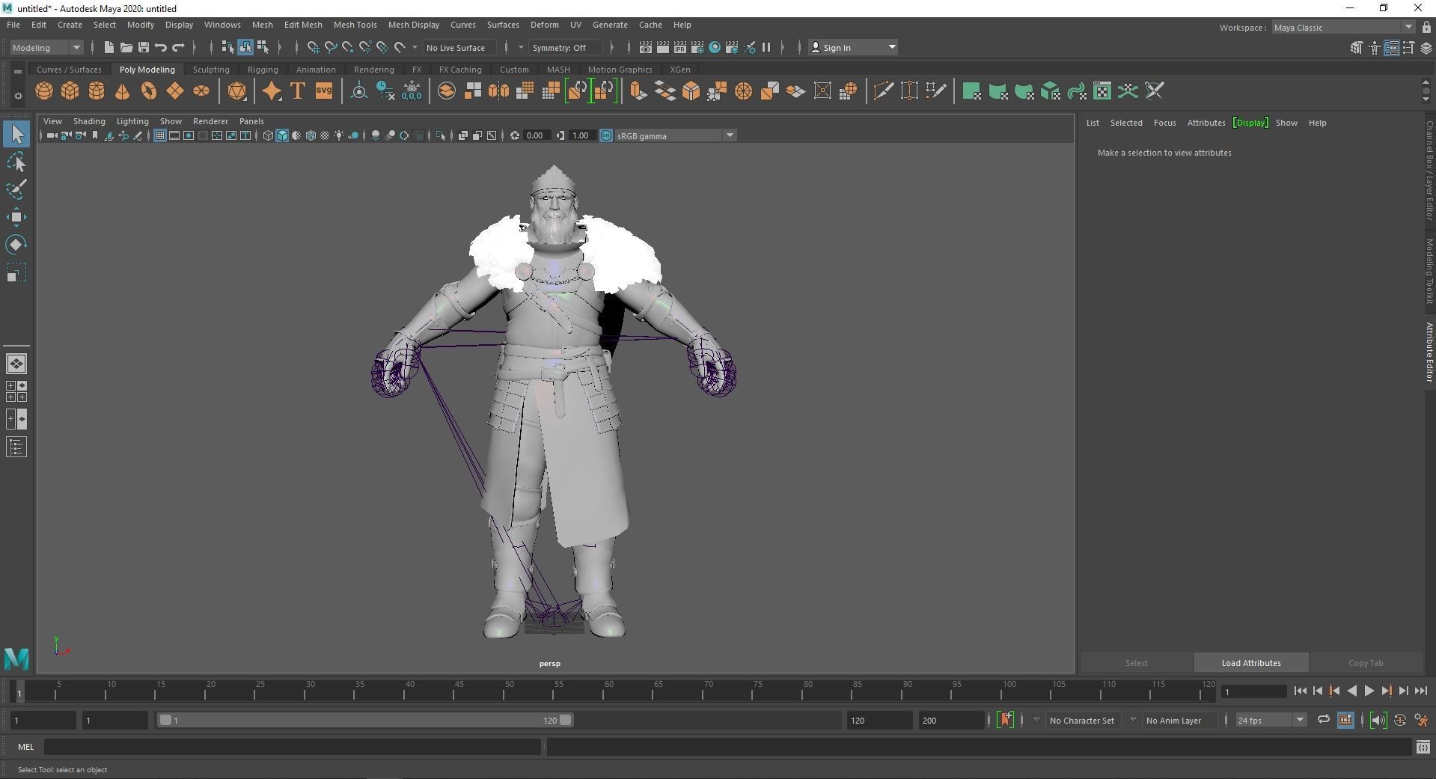Click the Extrude shelf icon
Image resolution: width=1436 pixels, height=779 pixels.
[638, 91]
